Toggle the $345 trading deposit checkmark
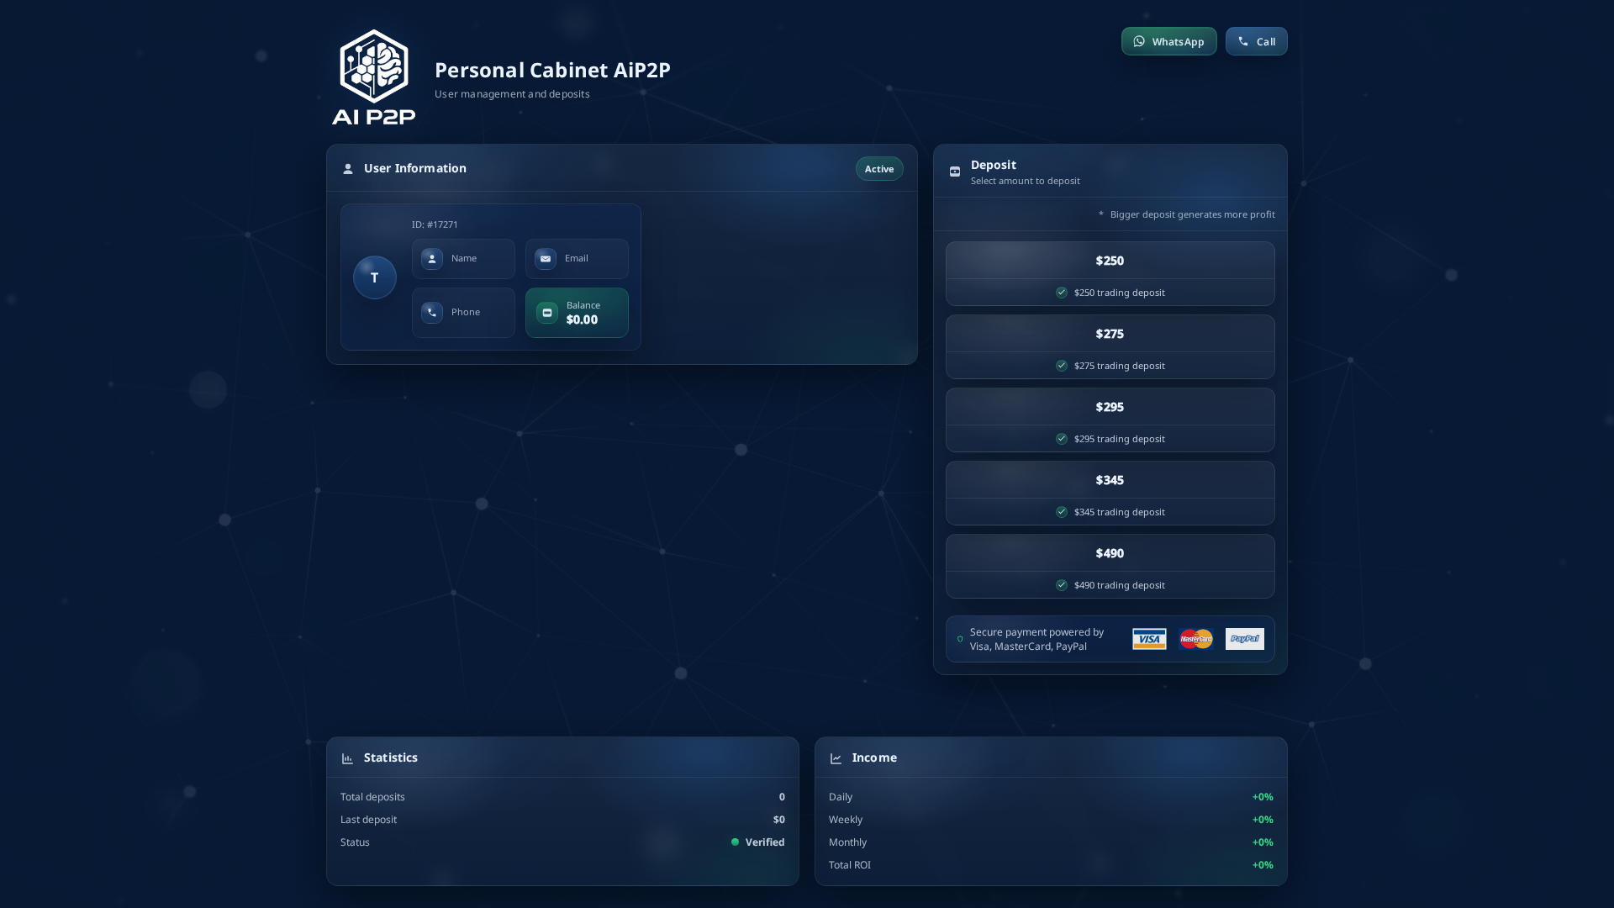 point(1061,511)
